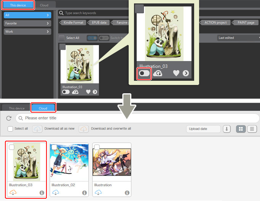Show info for the Illustration card

coord(127,193)
